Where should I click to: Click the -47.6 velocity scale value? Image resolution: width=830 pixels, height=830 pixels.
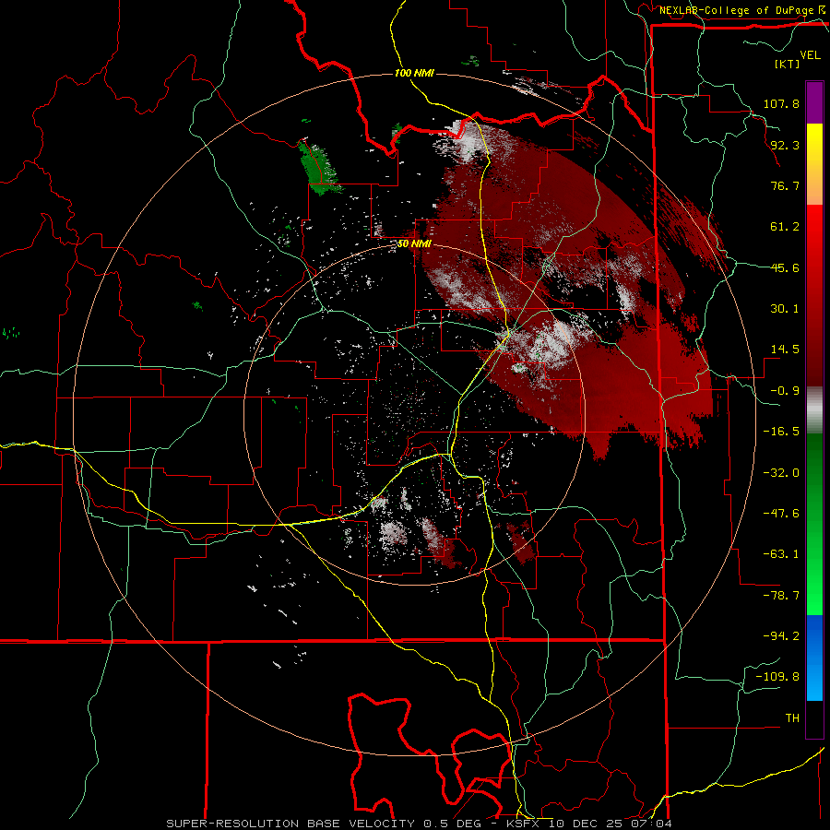[x=781, y=514]
